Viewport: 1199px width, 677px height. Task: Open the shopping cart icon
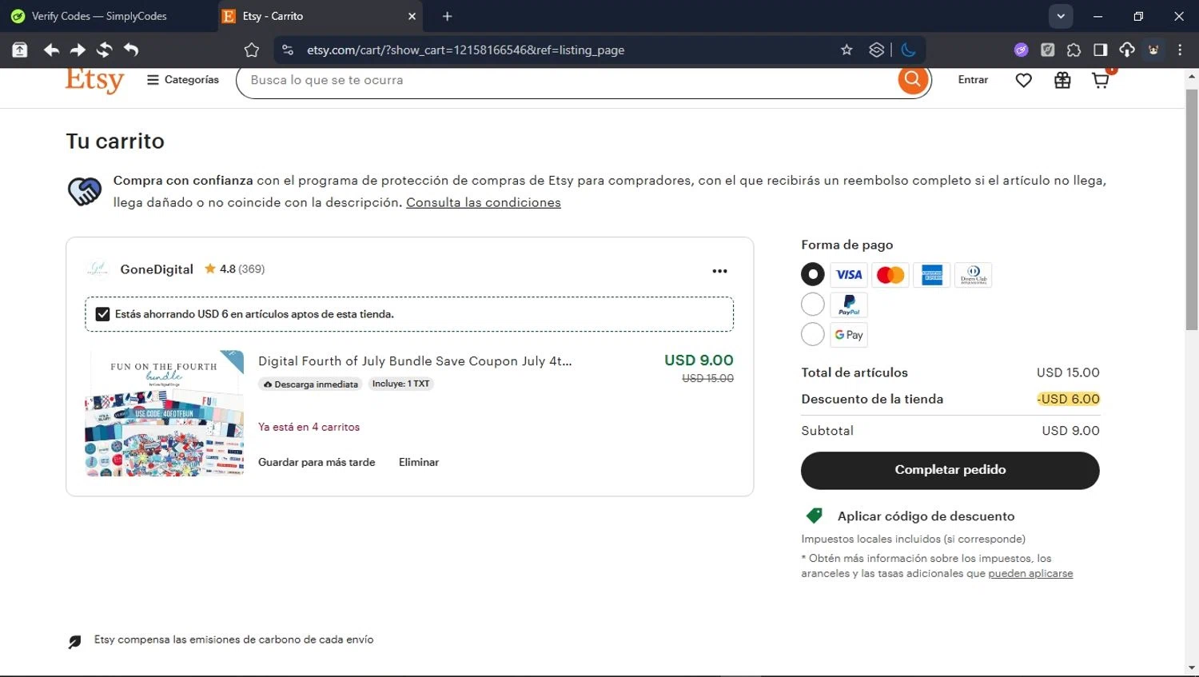pyautogui.click(x=1101, y=80)
